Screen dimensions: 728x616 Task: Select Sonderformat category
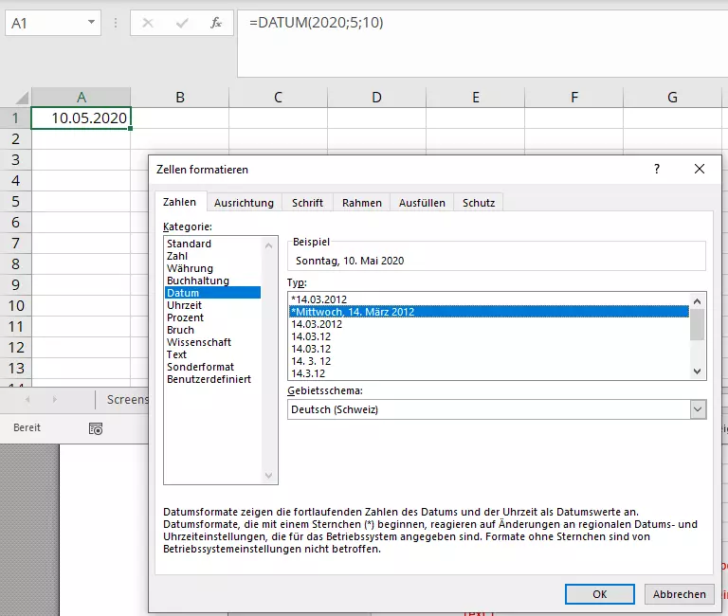pyautogui.click(x=212, y=367)
